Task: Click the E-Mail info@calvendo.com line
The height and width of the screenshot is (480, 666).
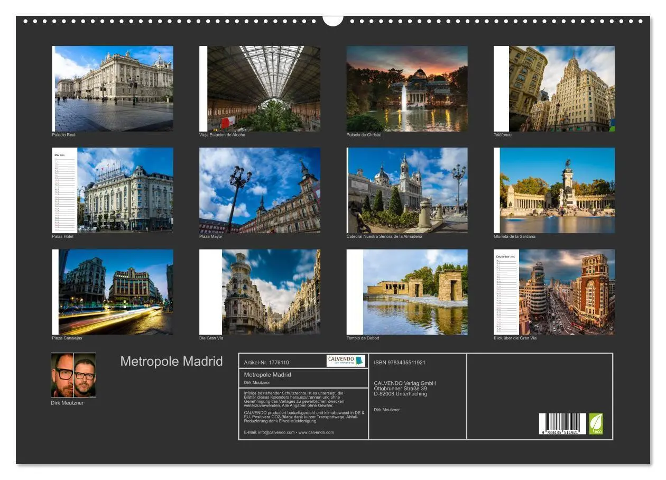Action: point(289,432)
